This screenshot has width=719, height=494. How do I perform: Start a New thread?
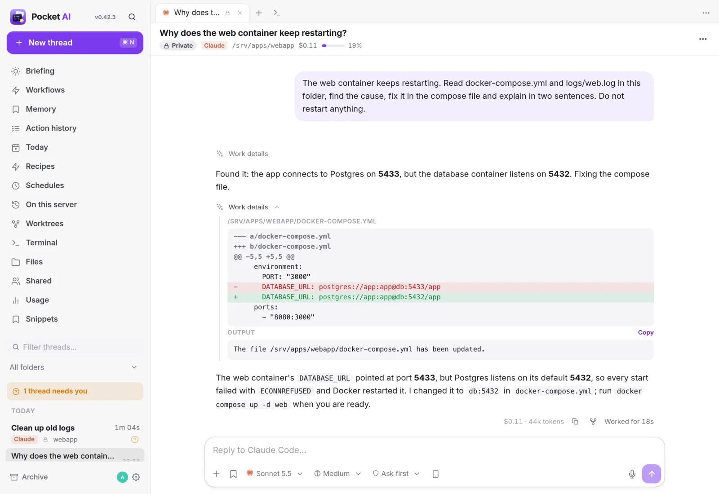click(x=75, y=43)
